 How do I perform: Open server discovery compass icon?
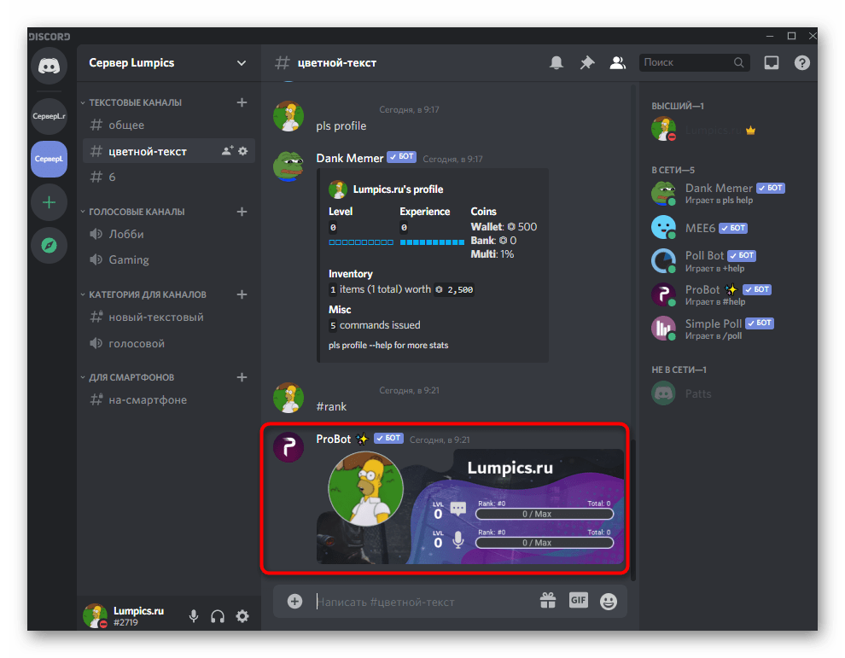[49, 246]
